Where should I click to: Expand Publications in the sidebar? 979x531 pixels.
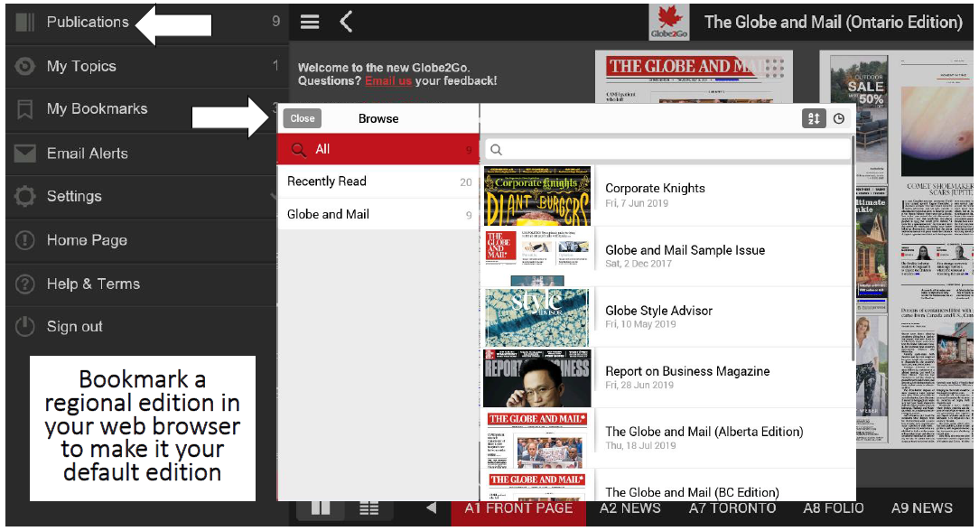click(87, 22)
